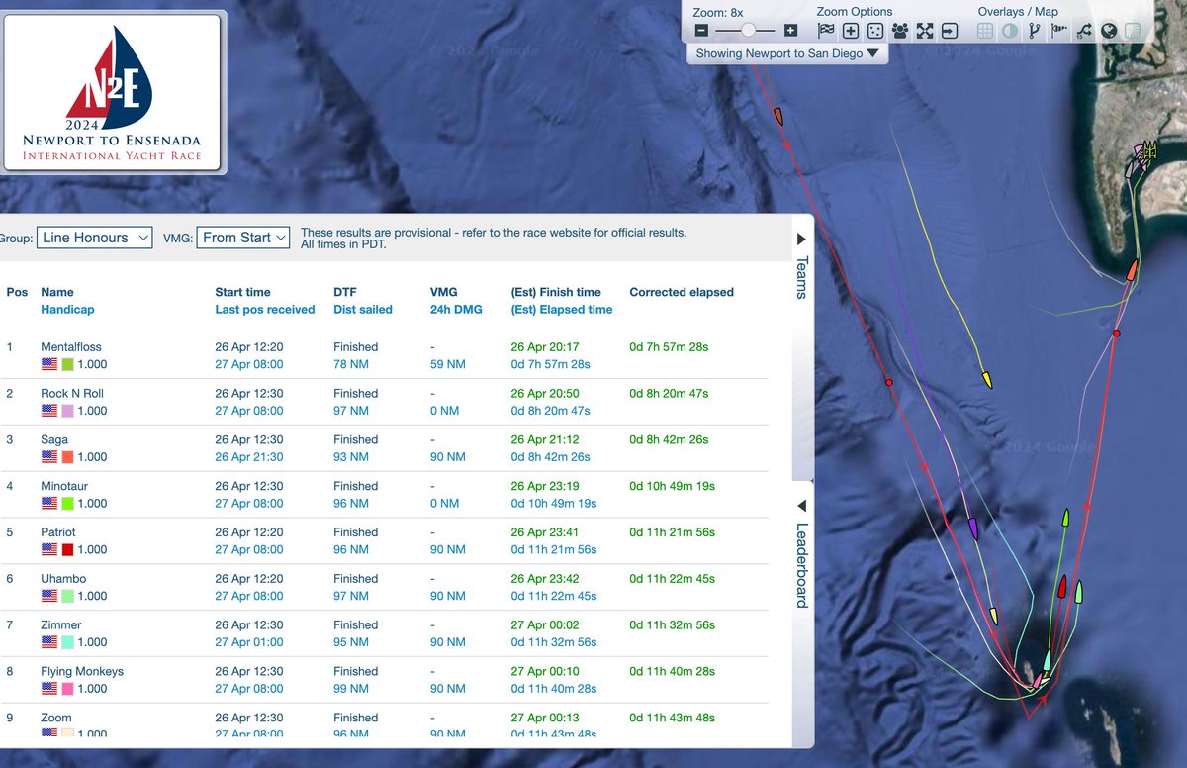Image resolution: width=1187 pixels, height=768 pixels.
Task: Select the Zimmer team name
Action: click(61, 625)
